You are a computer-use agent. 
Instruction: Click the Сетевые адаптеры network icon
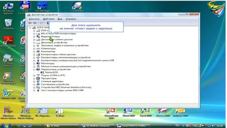click(x=38, y=81)
